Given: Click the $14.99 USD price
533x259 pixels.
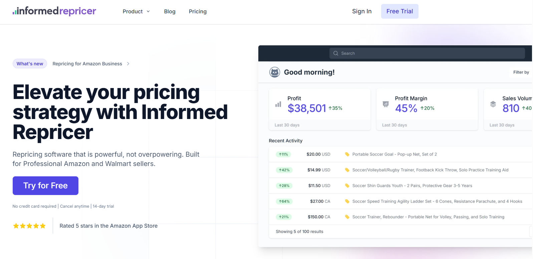Looking at the screenshot, I should [x=319, y=170].
